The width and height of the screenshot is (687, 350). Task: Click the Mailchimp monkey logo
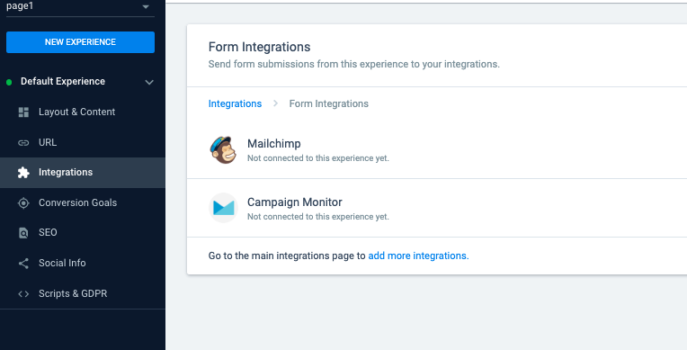pyautogui.click(x=223, y=150)
